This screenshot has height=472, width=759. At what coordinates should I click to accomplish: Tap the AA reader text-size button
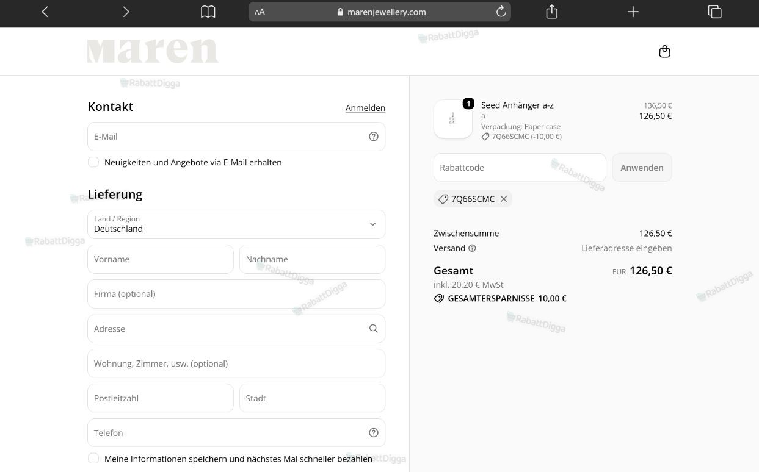tap(260, 12)
